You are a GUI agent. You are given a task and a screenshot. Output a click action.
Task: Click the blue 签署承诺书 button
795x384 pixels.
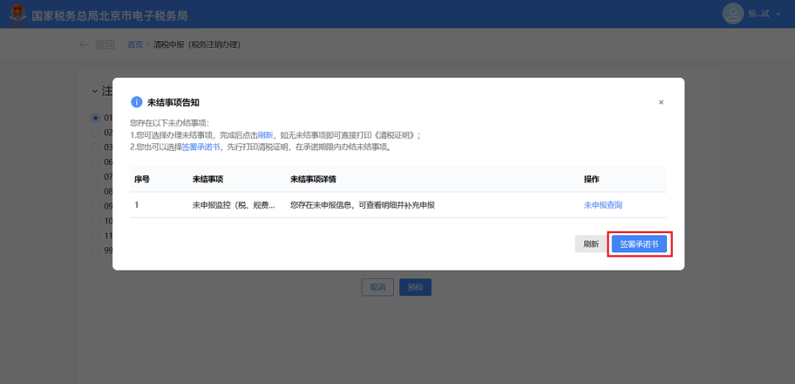[x=639, y=244]
